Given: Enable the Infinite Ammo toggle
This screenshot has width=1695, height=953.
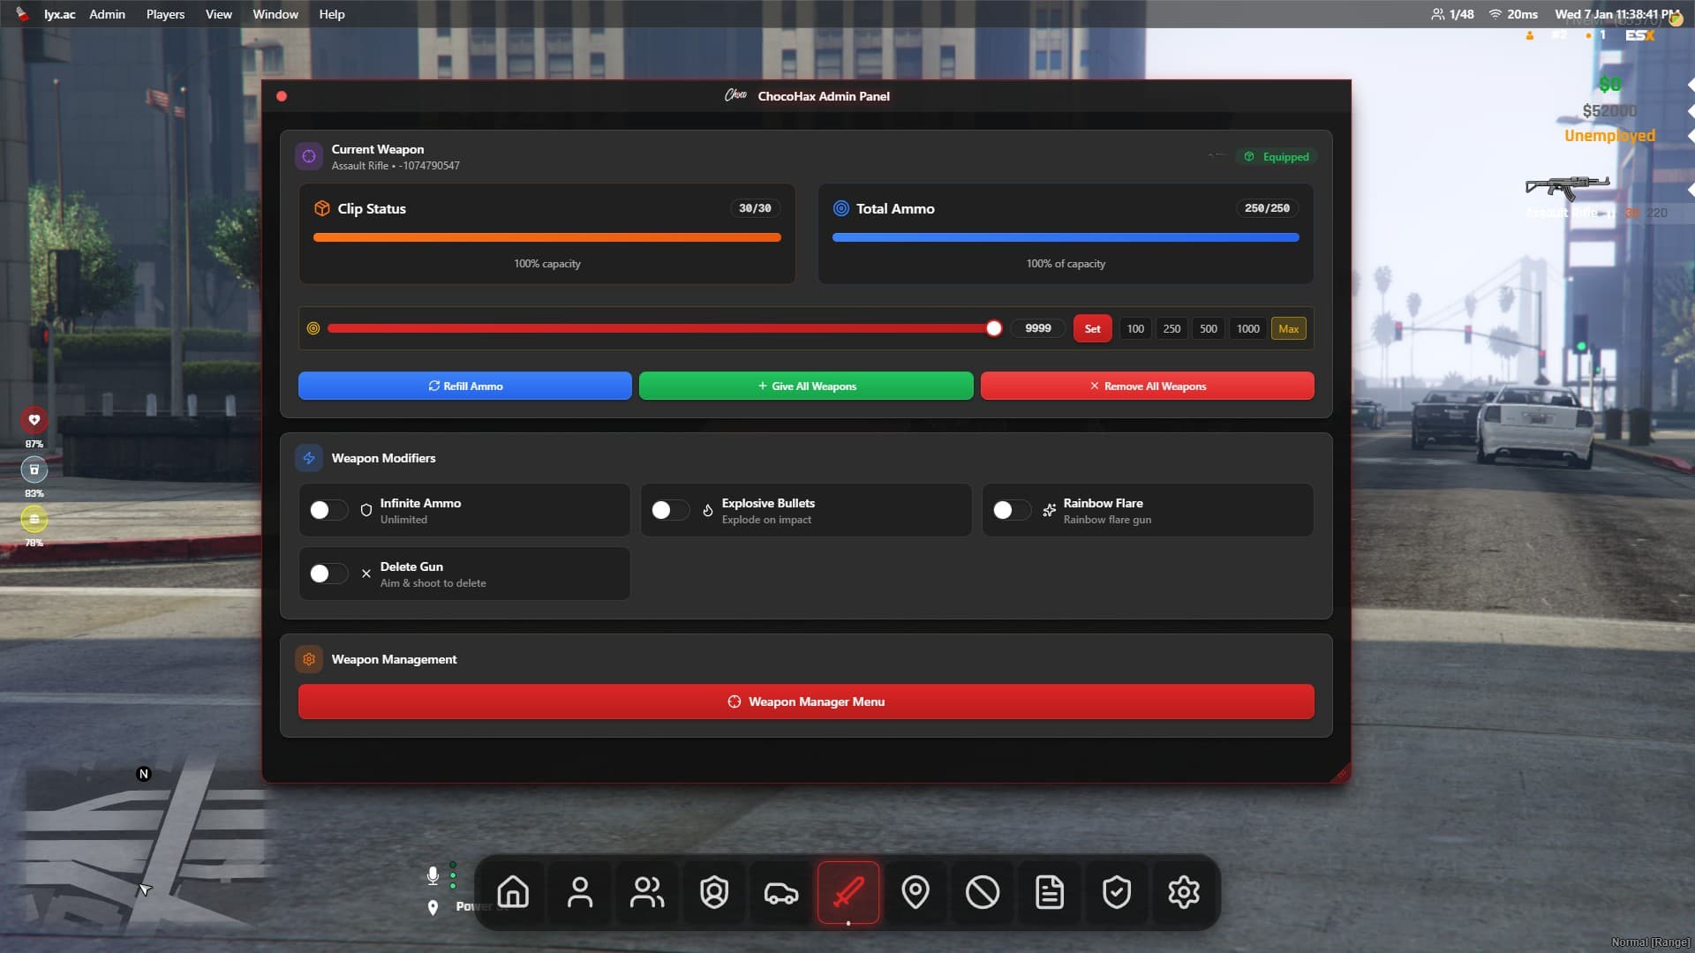Looking at the screenshot, I should coord(328,510).
